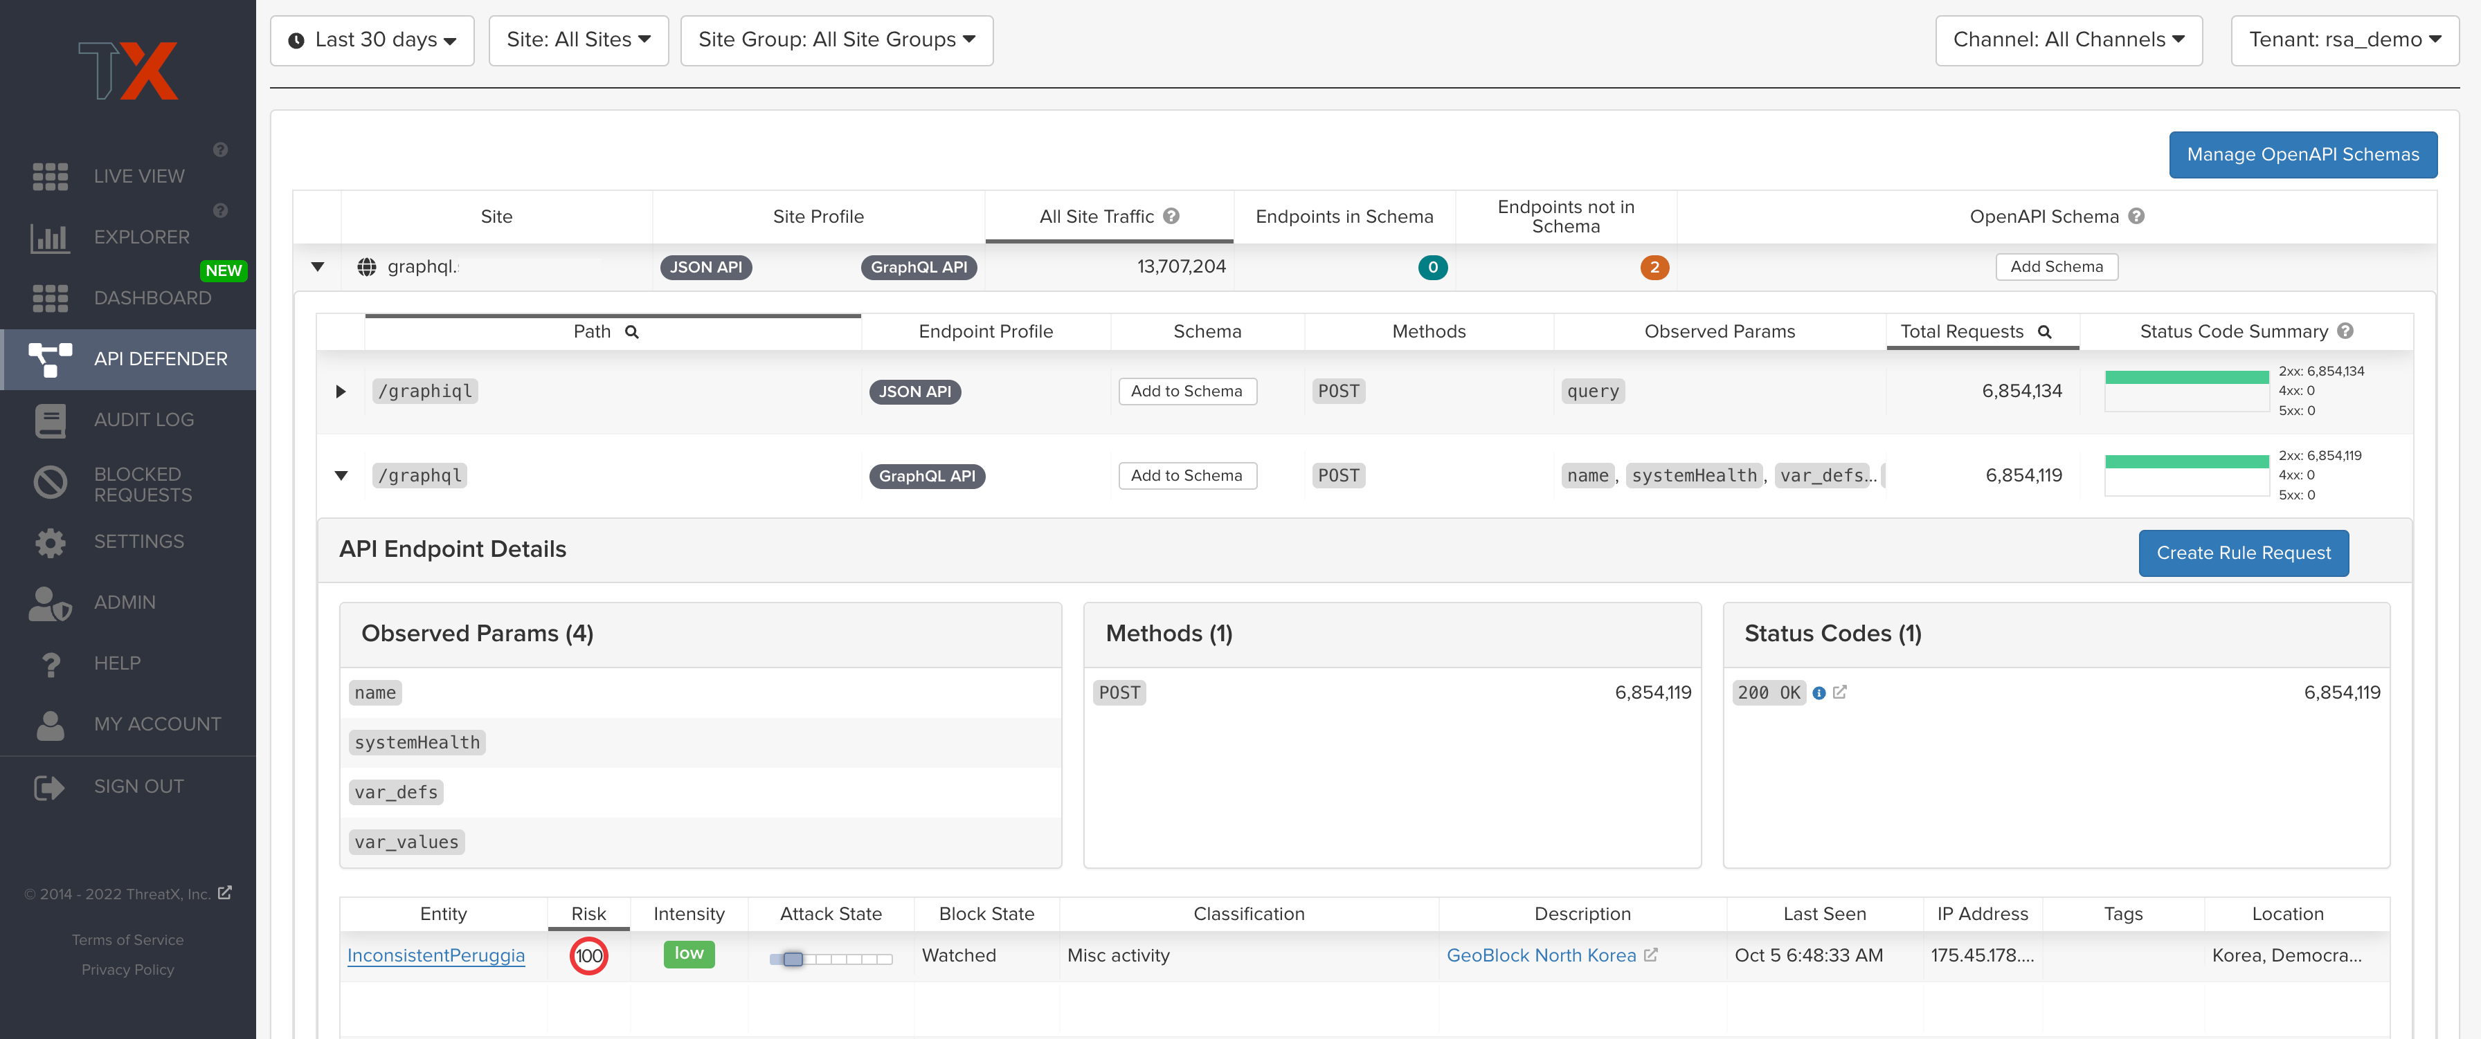Open the Tenant rsa_demo dropdown

point(2344,40)
